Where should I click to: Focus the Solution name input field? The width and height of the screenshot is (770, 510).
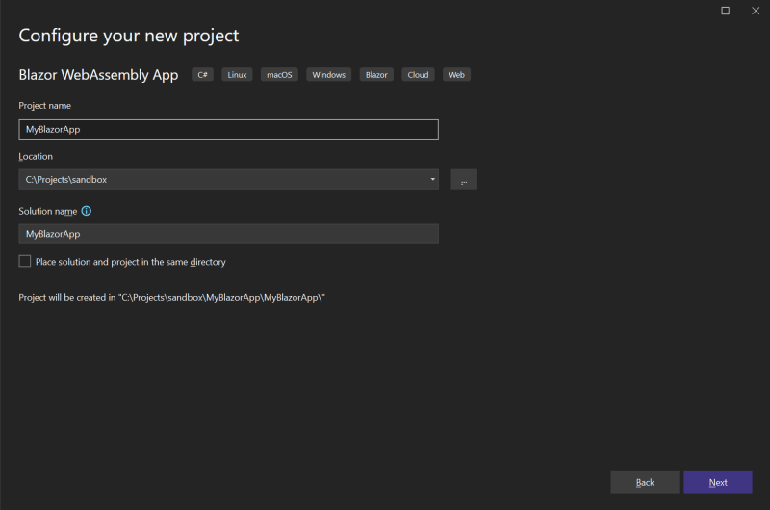[x=228, y=234]
